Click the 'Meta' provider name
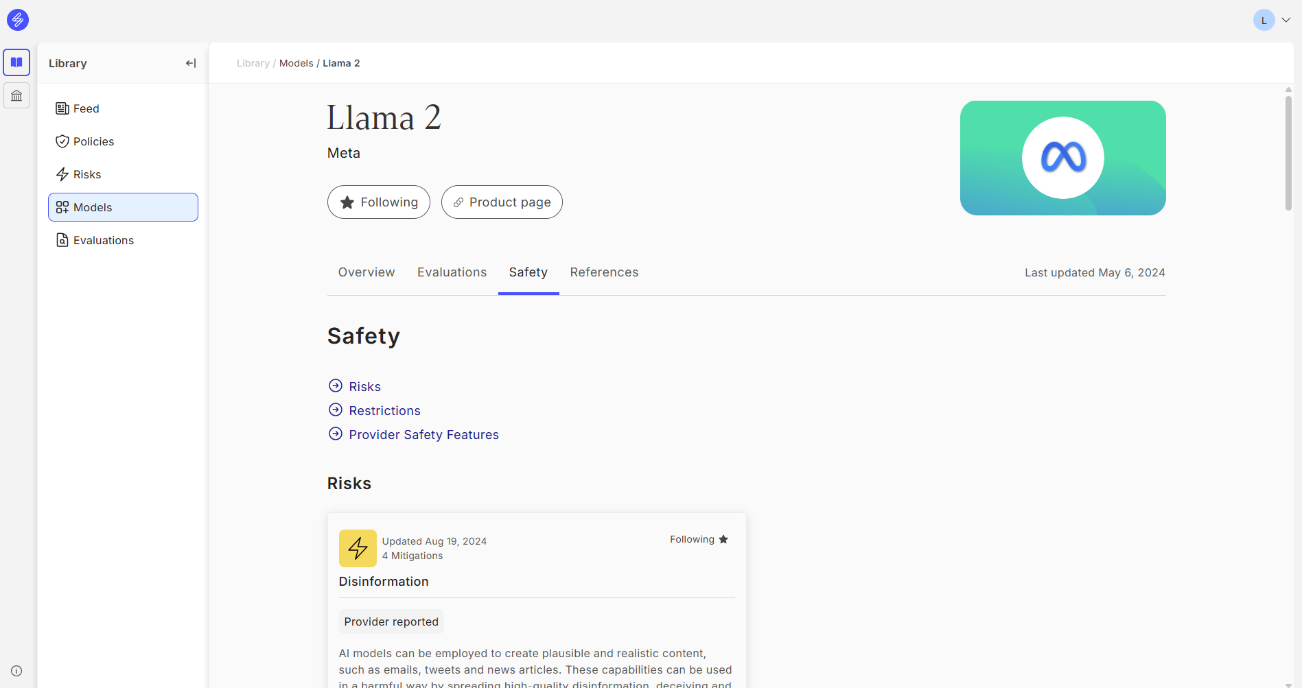1302x688 pixels. pyautogui.click(x=343, y=153)
